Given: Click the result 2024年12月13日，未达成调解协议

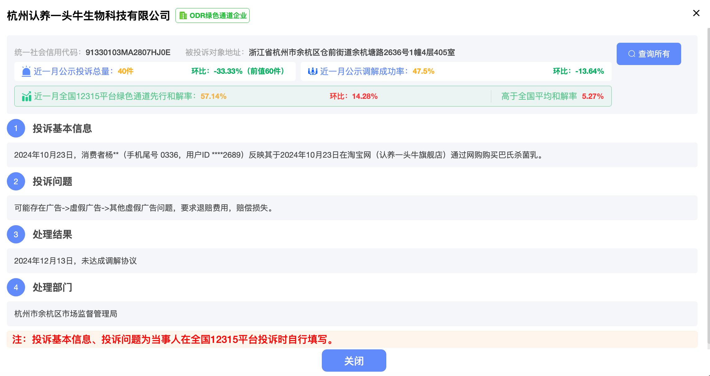Looking at the screenshot, I should (75, 261).
